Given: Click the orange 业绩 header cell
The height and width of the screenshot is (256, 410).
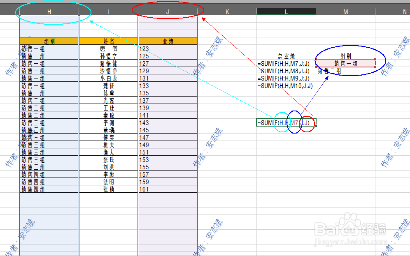Looking at the screenshot, I should click(x=167, y=41).
